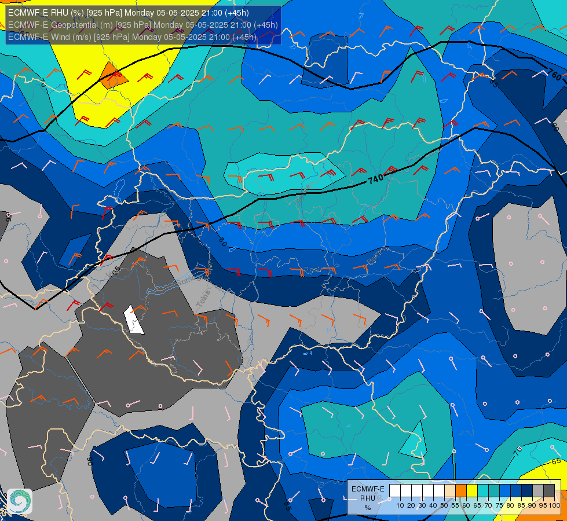Screen dimensions: 567x521
Task: Click the ECMWF-E RHU % legend caption
Action: point(368,498)
